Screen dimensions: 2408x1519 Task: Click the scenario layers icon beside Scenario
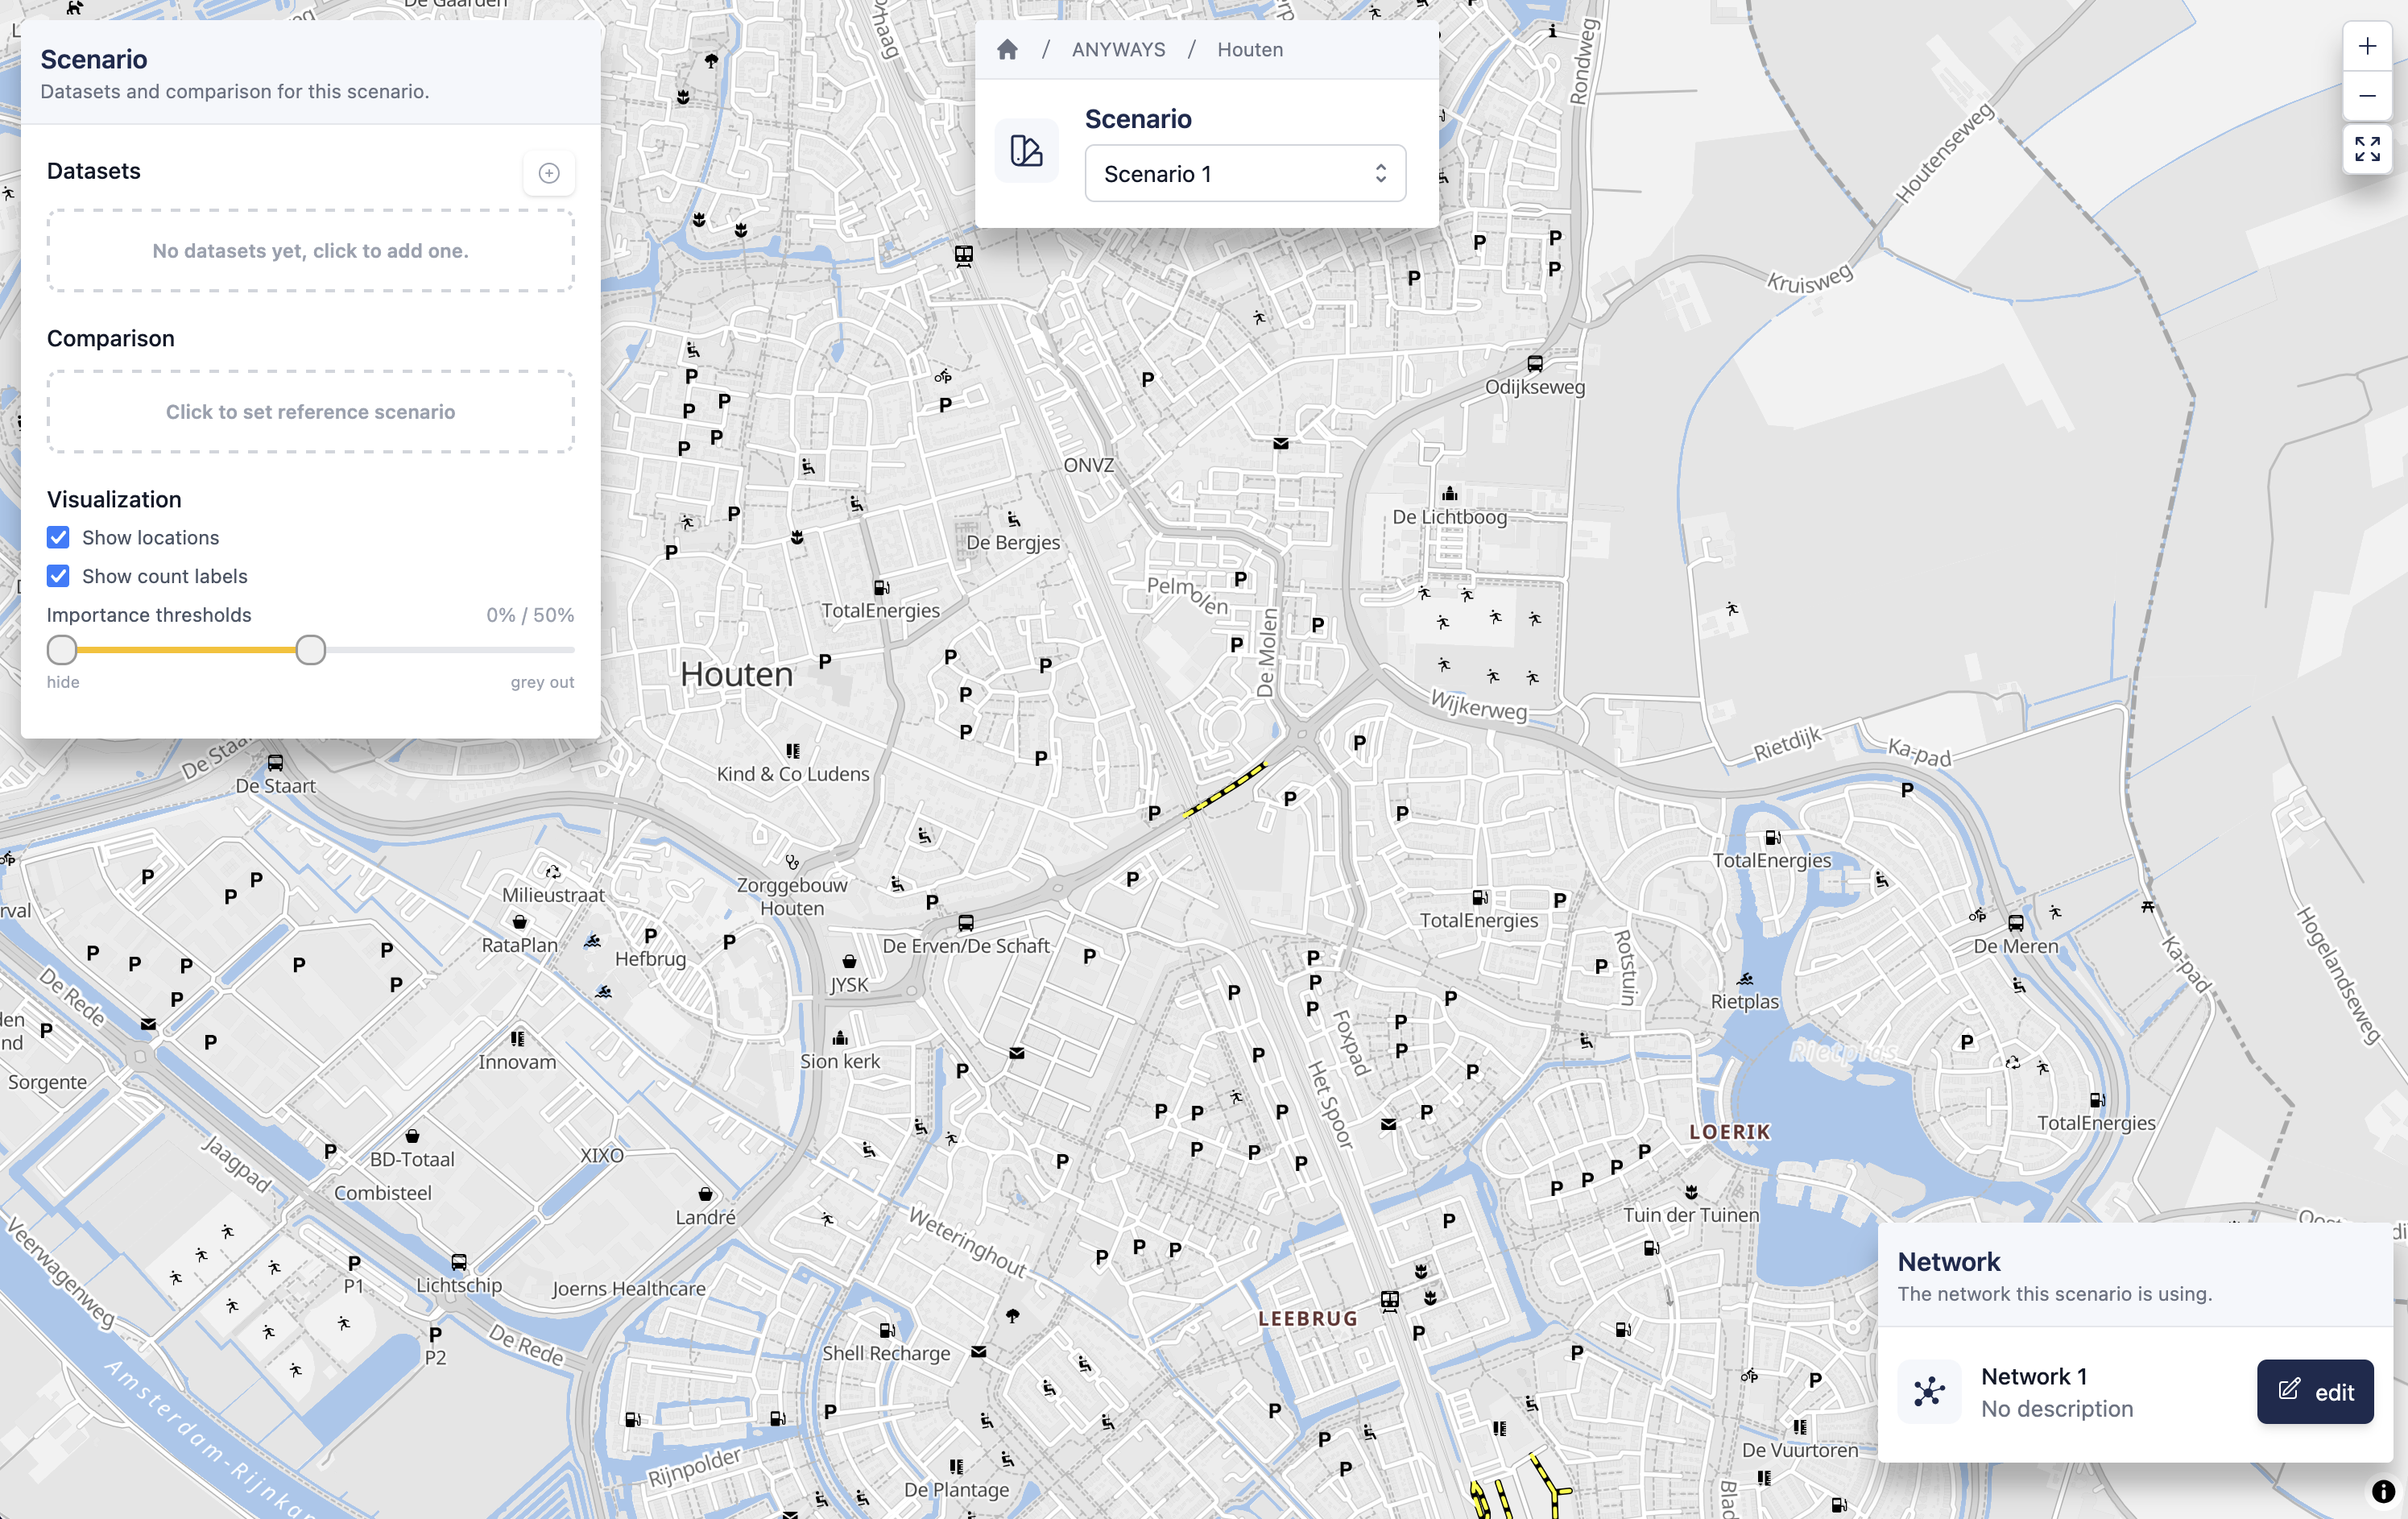pos(1027,150)
